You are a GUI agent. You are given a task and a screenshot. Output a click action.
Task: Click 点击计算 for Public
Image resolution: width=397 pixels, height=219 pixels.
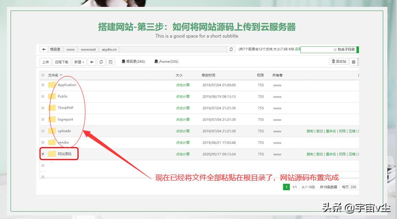point(183,97)
